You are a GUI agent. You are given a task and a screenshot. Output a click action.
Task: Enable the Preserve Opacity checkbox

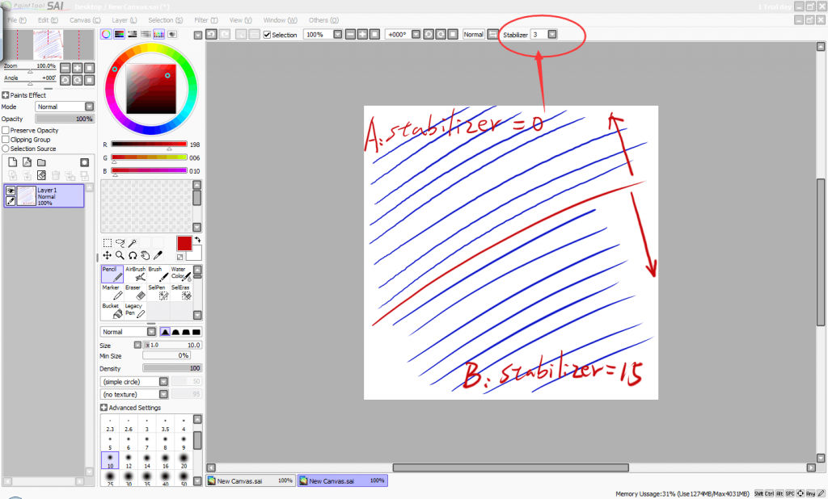click(5, 130)
